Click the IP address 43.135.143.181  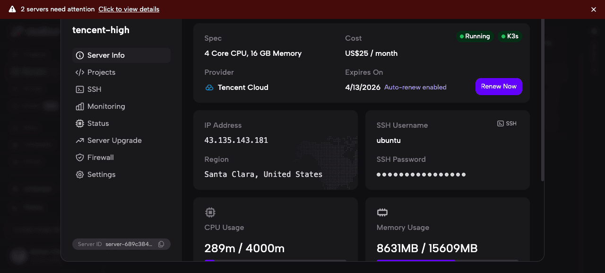(236, 141)
